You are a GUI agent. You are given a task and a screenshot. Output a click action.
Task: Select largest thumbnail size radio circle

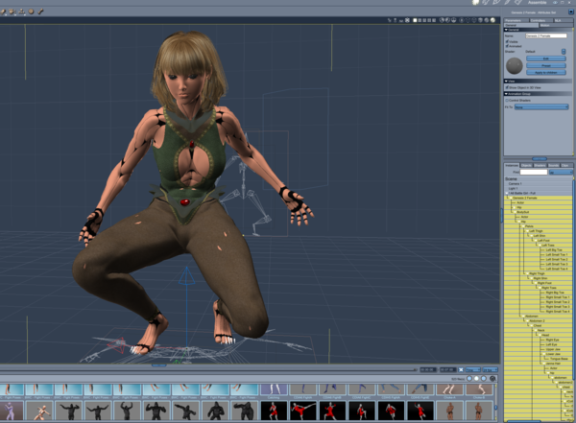pos(484,378)
